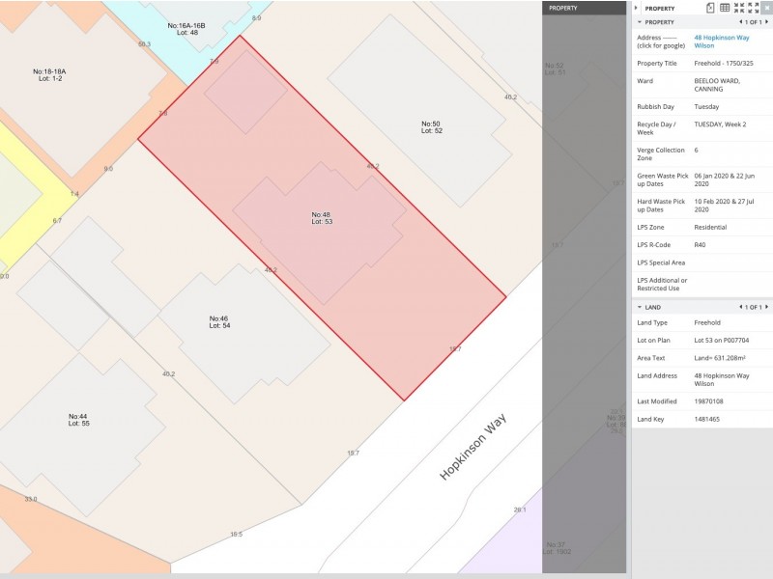Collapse the Land section
The image size is (773, 579).
coord(640,307)
